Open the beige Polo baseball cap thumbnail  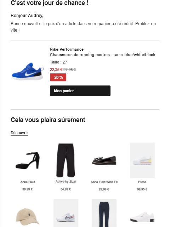[x=28, y=216]
